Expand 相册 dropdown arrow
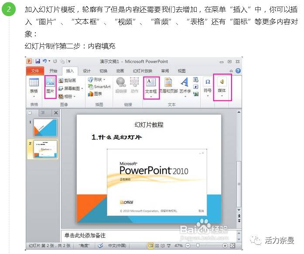This screenshot has width=304, height=254. point(74,96)
